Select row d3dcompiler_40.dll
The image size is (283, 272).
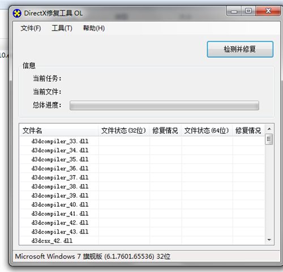(142, 205)
